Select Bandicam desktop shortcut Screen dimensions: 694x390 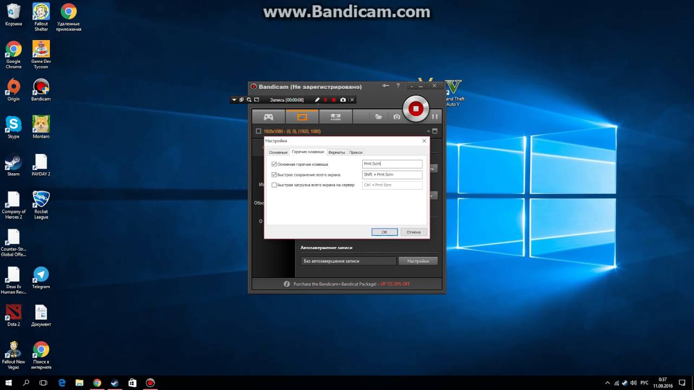tap(41, 90)
